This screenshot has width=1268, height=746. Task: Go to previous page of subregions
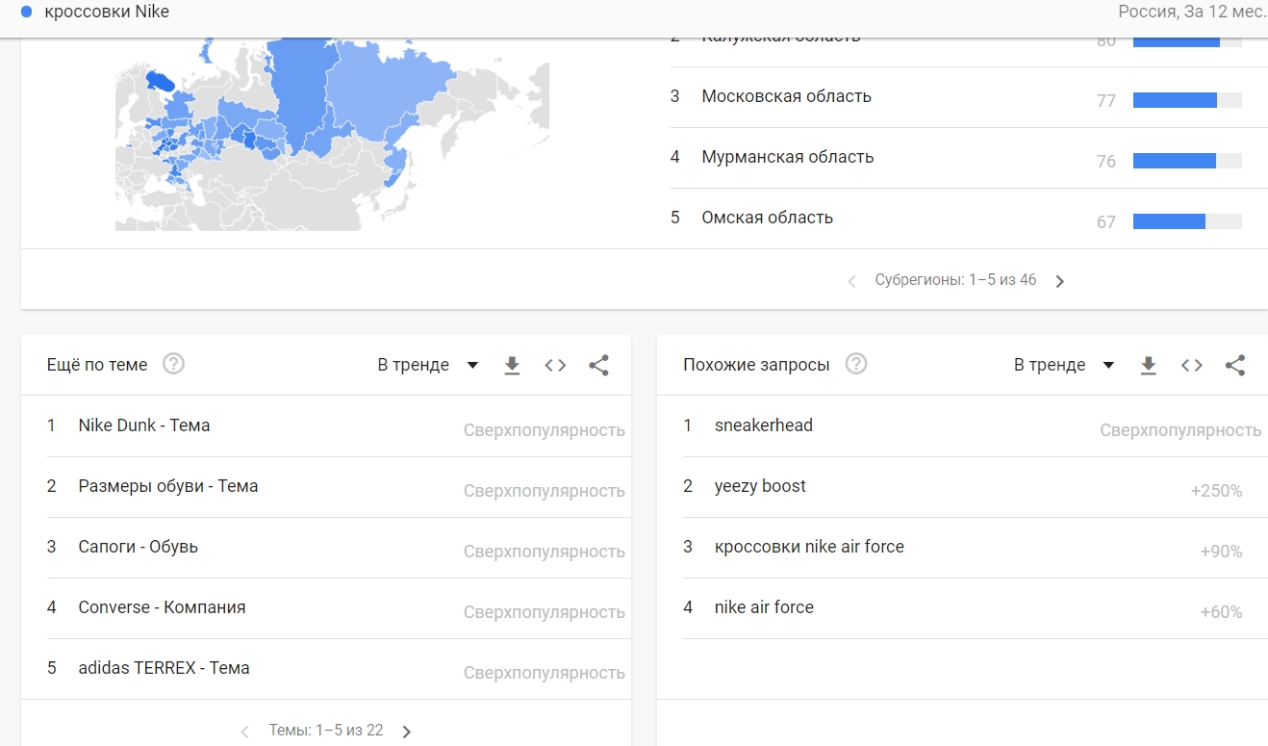click(x=851, y=281)
